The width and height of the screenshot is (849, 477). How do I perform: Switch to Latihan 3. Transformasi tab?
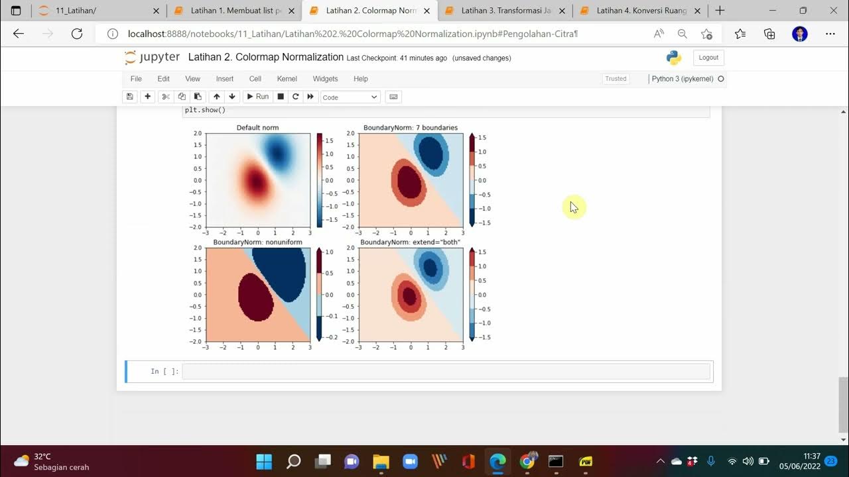tap(504, 11)
